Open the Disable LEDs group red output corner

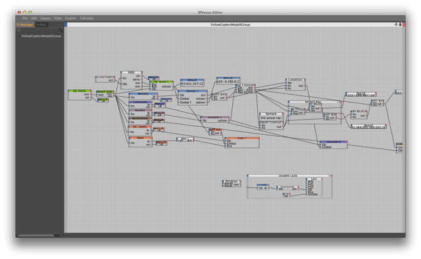click(332, 176)
